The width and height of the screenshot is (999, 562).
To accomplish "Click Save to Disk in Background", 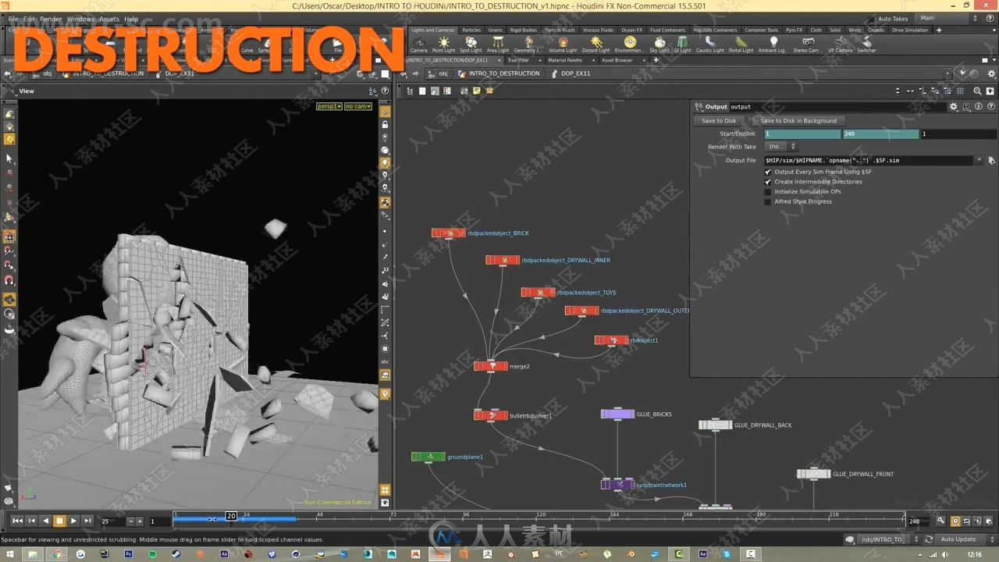I will point(798,121).
